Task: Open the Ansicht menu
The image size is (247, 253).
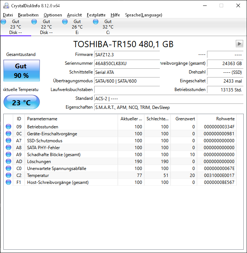Action: click(74, 15)
